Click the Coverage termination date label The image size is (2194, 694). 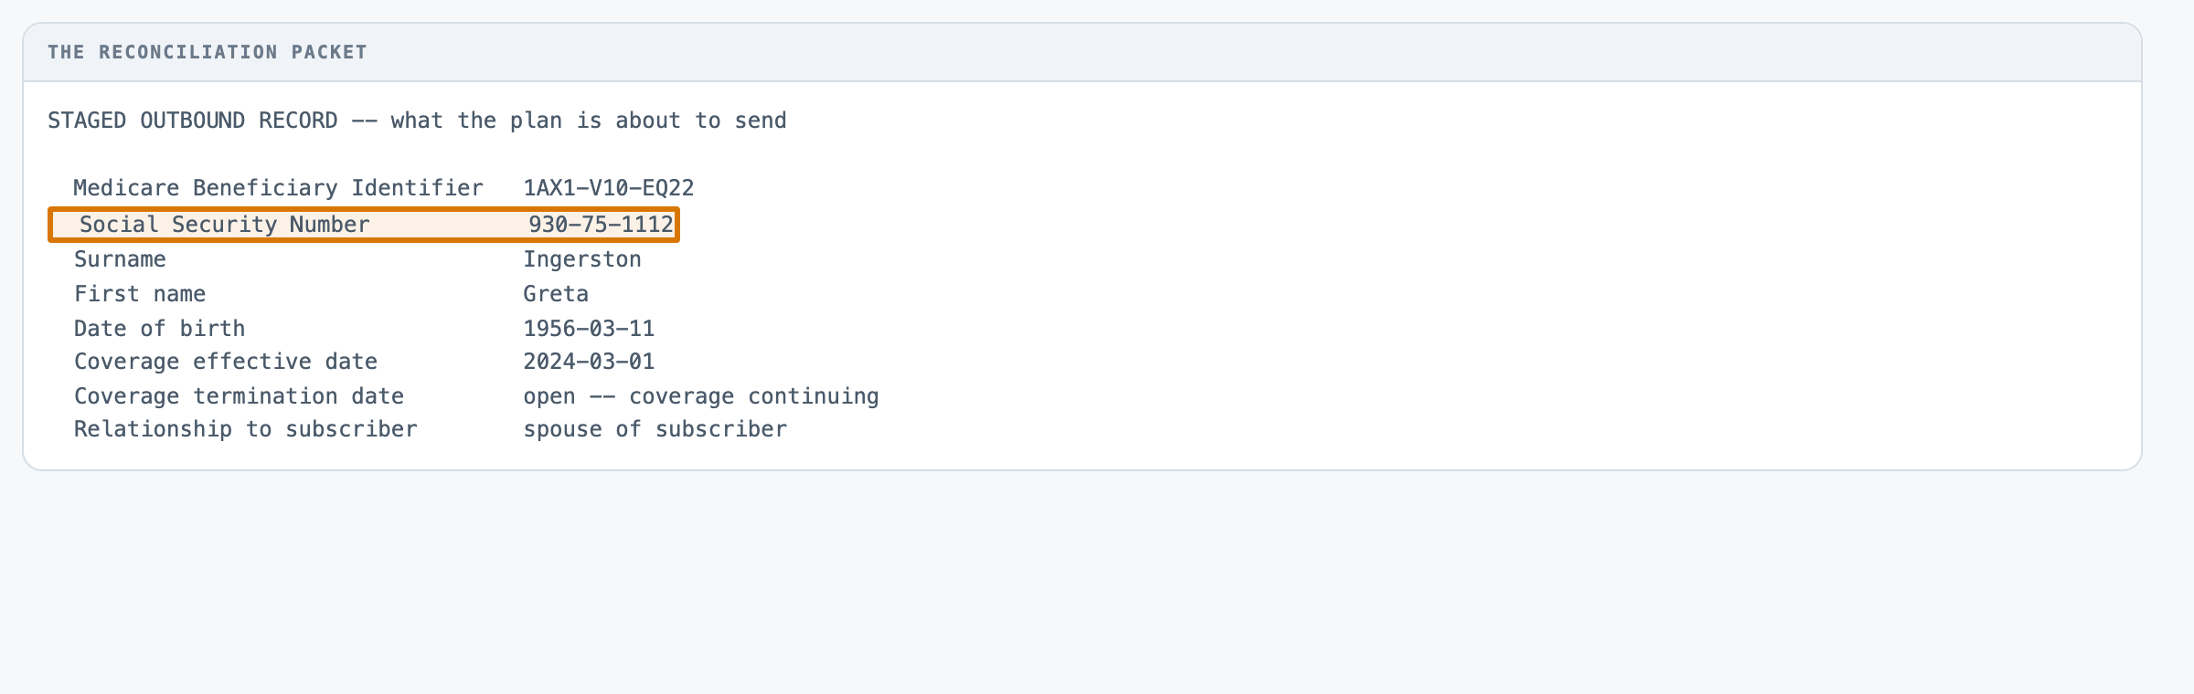239,396
